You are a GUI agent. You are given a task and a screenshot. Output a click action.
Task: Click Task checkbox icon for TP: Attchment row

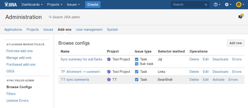137,72
